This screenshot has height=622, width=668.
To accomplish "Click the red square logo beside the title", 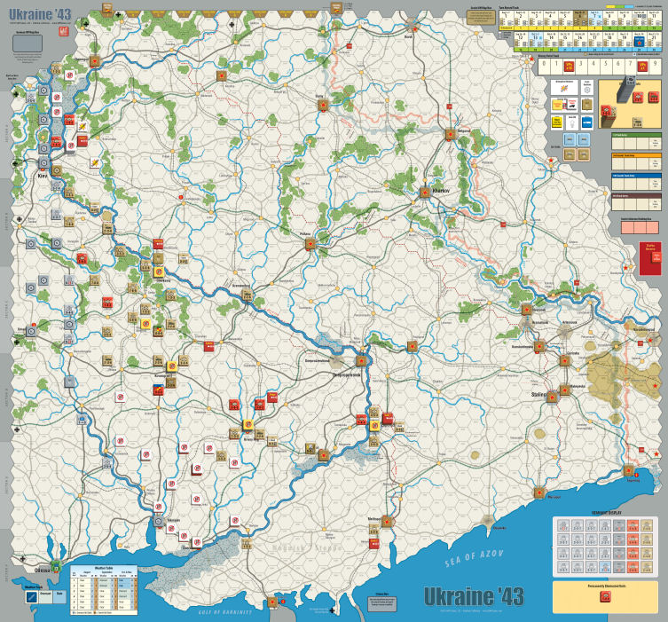I will (x=64, y=31).
